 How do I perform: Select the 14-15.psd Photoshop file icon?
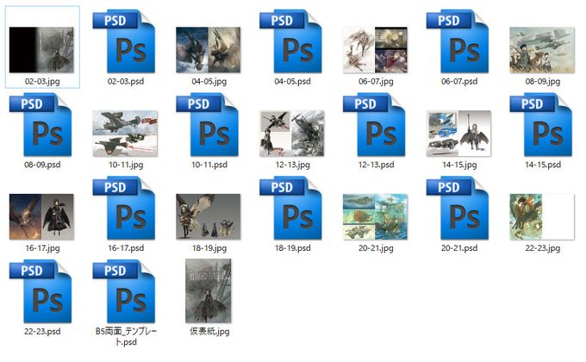point(541,125)
